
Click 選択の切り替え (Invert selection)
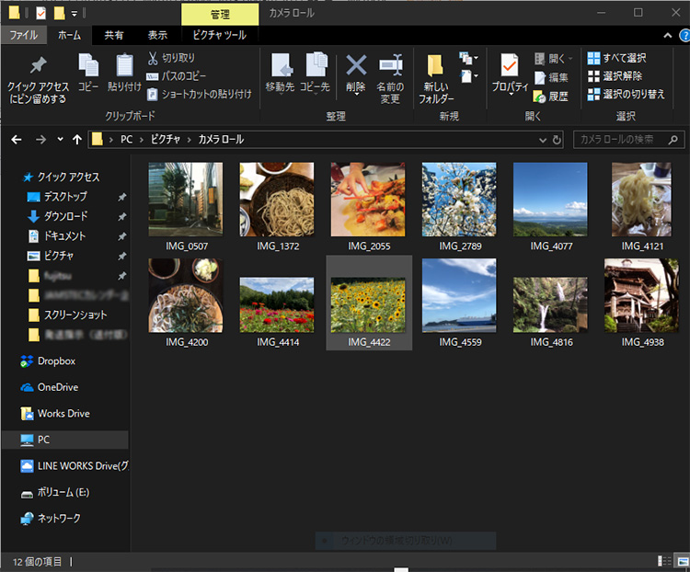tap(626, 94)
